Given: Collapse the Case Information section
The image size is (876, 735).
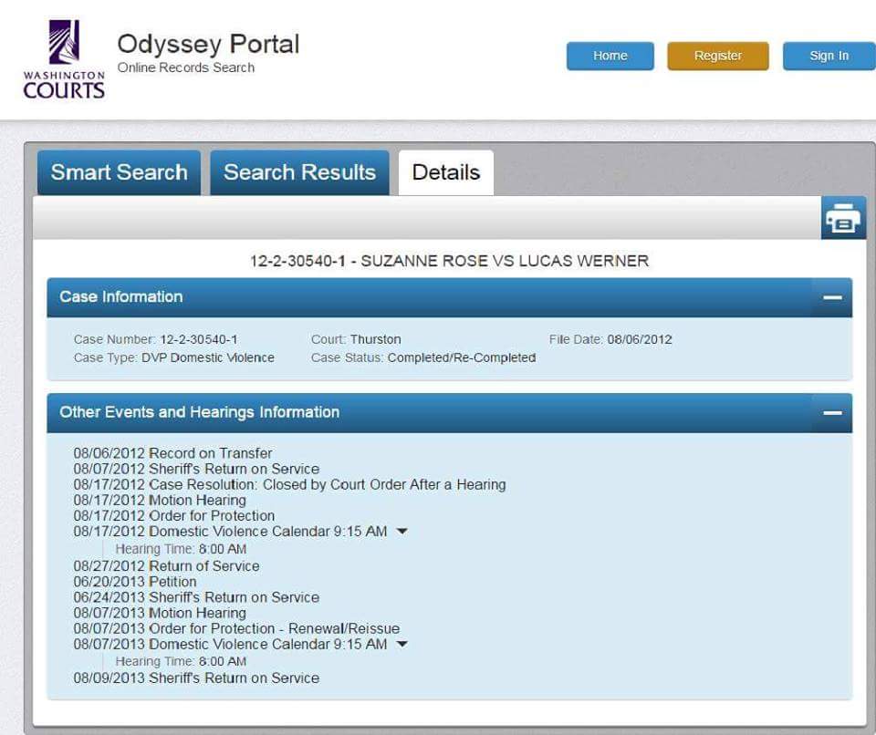Looking at the screenshot, I should [832, 297].
